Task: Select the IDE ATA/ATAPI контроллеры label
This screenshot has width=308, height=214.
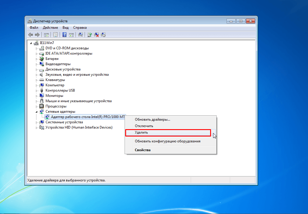Action: [x=69, y=53]
